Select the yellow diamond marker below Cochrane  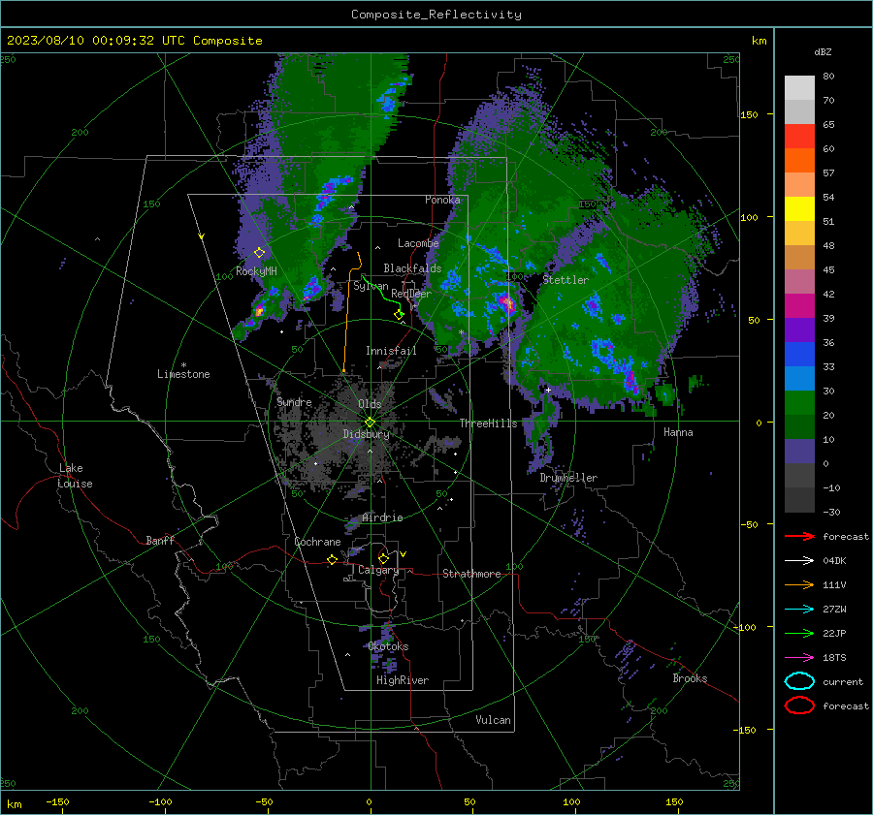coord(332,559)
